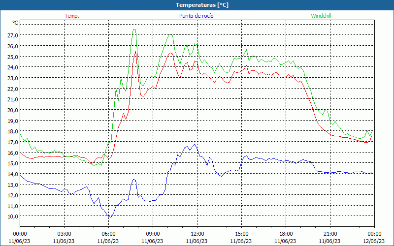Click the °C unit label on the y-axis
The width and height of the screenshot is (394, 246).
15,23
